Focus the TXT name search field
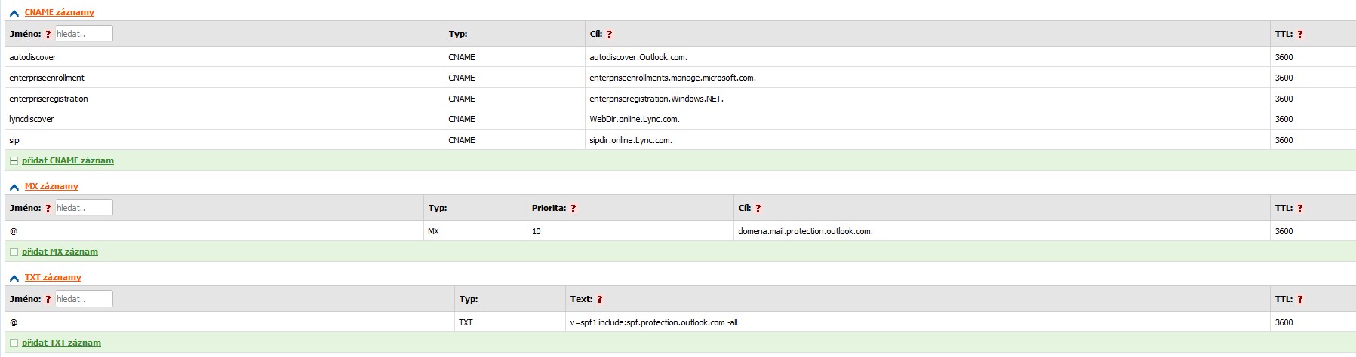This screenshot has height=357, width=1356. [84, 299]
